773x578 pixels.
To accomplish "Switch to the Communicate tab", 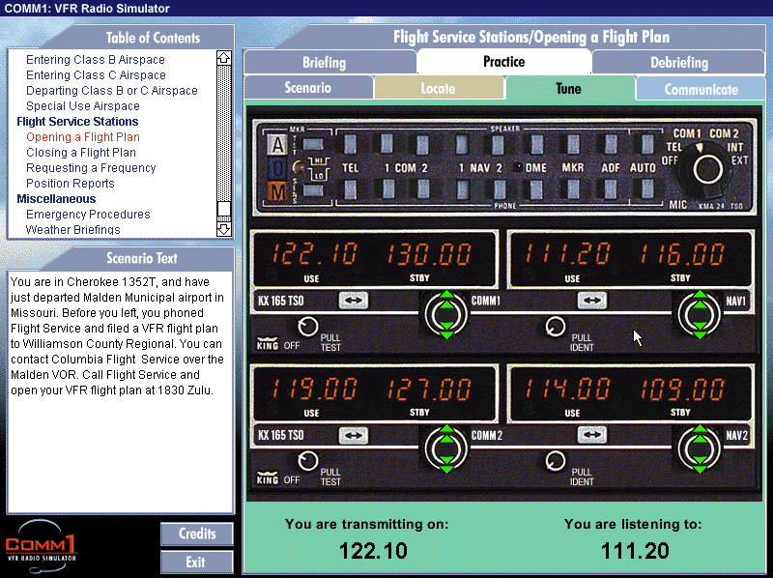I will pos(701,89).
